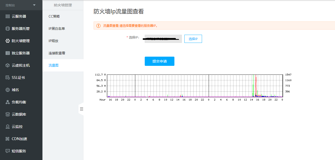Open 云虚拟主机 in the left menu
The image size is (335, 160).
21,65
